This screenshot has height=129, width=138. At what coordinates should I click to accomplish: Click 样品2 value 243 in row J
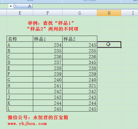pyautogui.click(x=80, y=97)
